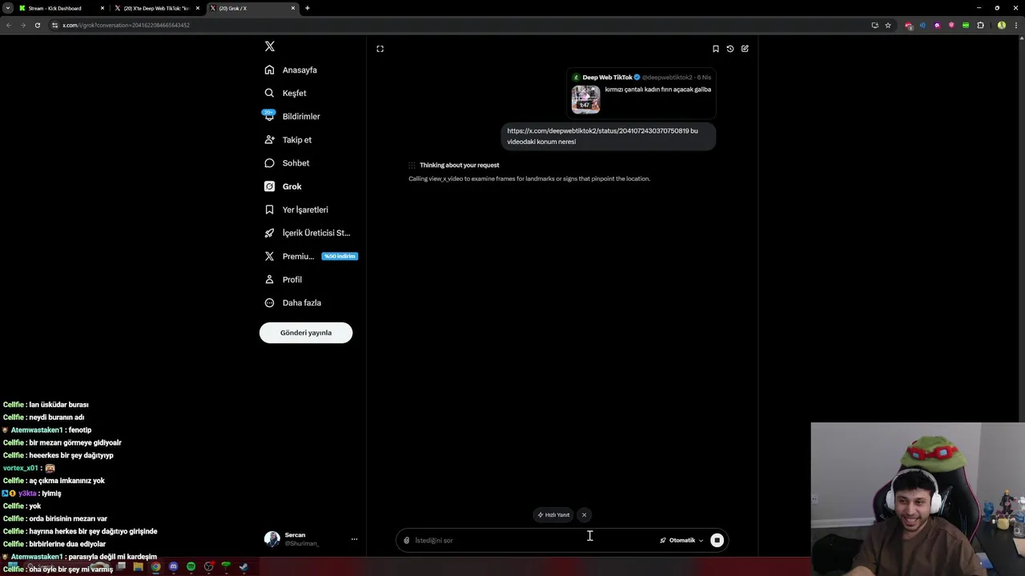Expand the Thinking about your request section

point(459,165)
